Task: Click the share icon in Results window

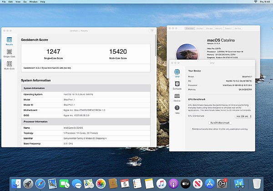Action: point(152,30)
